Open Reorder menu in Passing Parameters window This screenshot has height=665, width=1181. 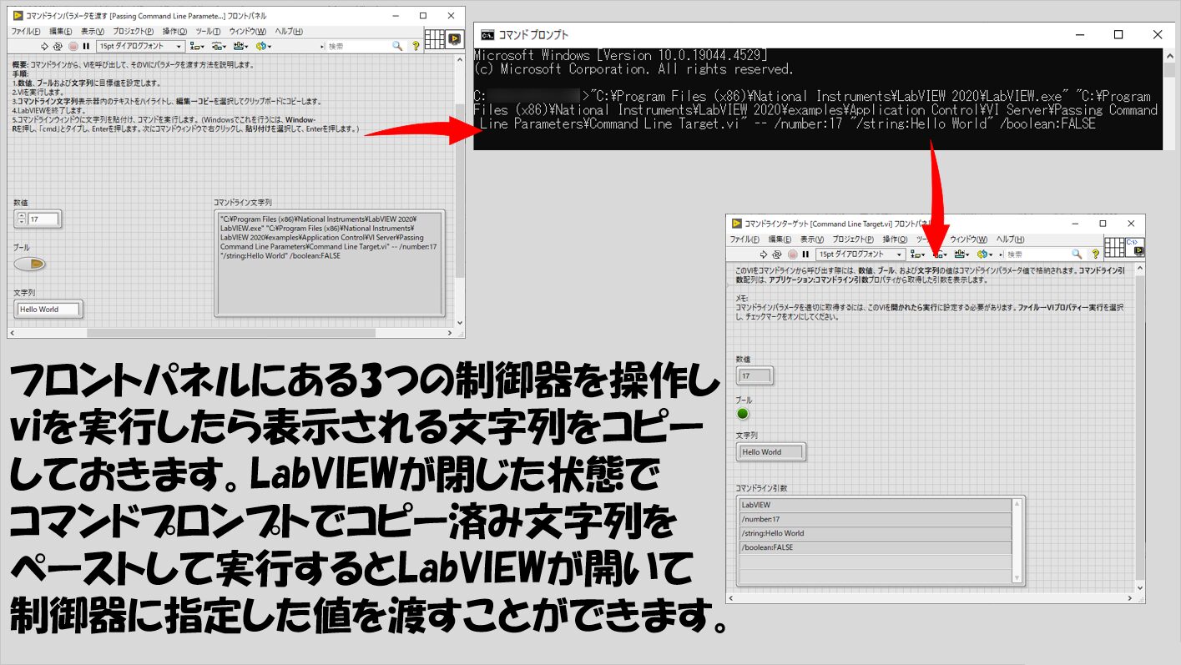tap(264, 46)
